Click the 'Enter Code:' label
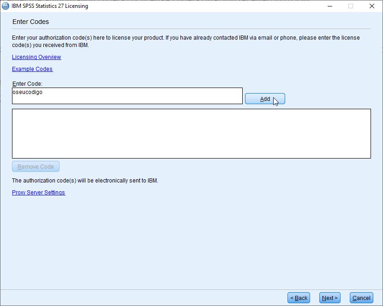The height and width of the screenshot is (306, 383). click(x=27, y=84)
